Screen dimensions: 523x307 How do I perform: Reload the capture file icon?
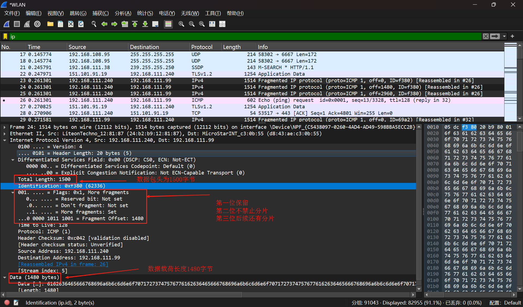coord(81,24)
